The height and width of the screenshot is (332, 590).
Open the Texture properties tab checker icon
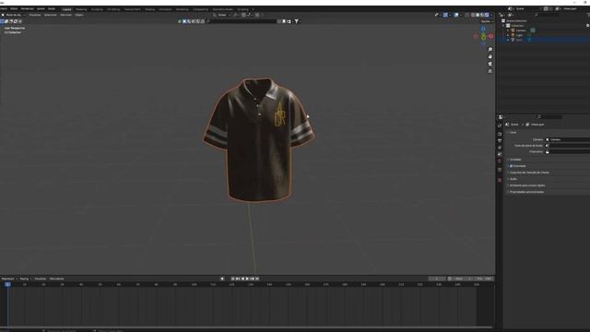click(500, 180)
